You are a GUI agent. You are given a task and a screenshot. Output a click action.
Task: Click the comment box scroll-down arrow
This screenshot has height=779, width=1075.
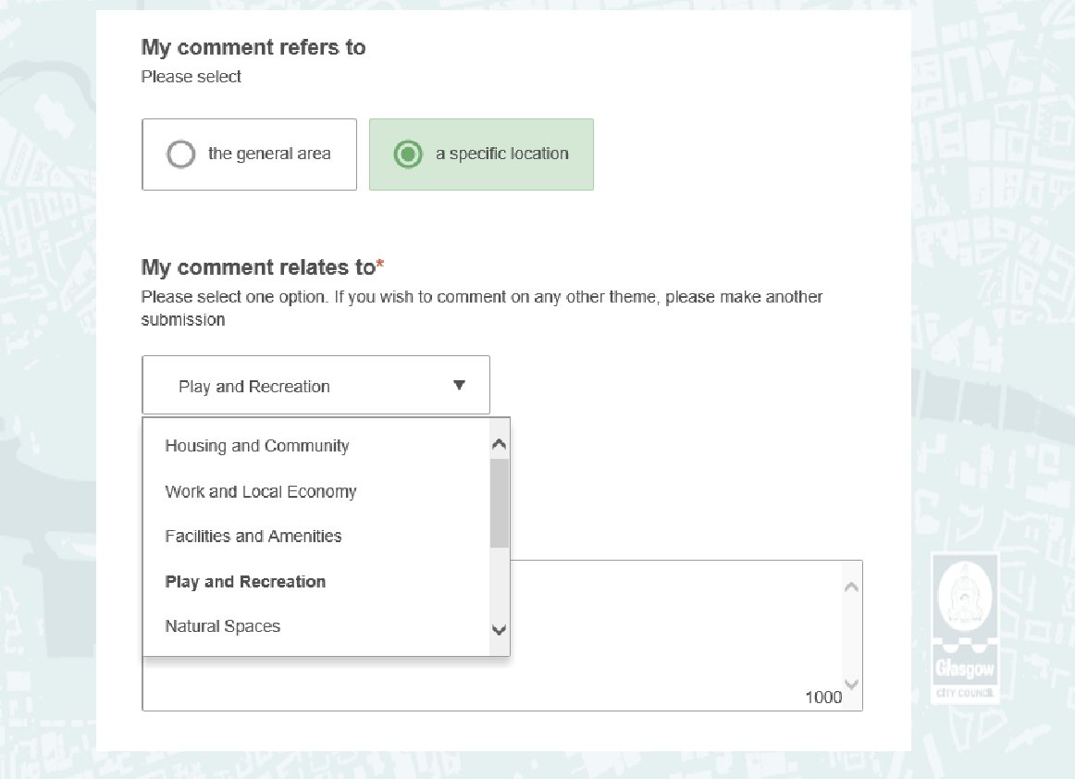(851, 685)
